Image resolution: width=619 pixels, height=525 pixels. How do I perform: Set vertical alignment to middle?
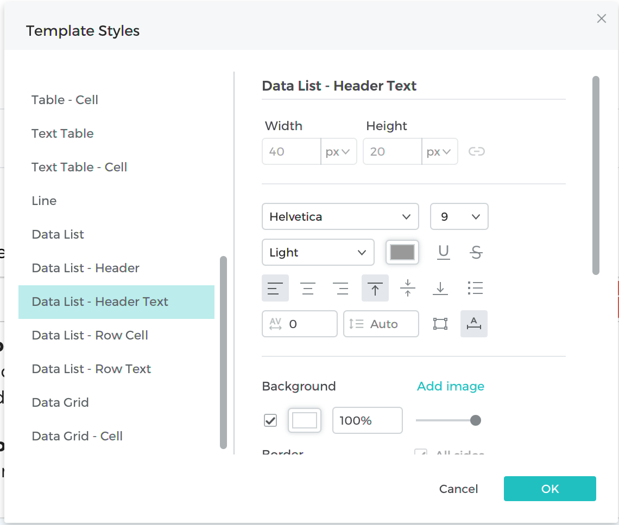(x=407, y=288)
